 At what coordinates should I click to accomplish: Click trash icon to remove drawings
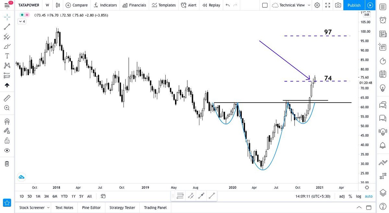pos(7,164)
